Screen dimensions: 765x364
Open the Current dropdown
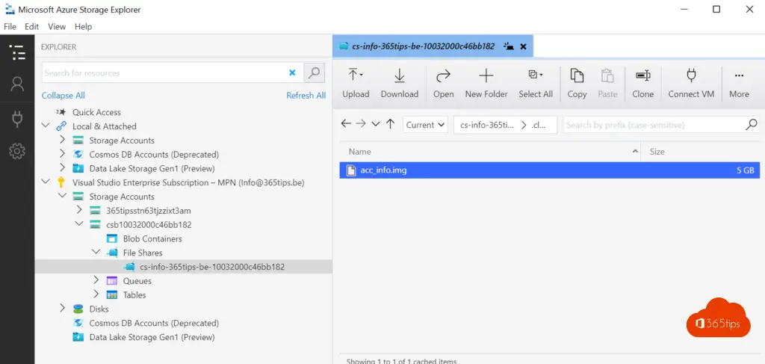425,124
